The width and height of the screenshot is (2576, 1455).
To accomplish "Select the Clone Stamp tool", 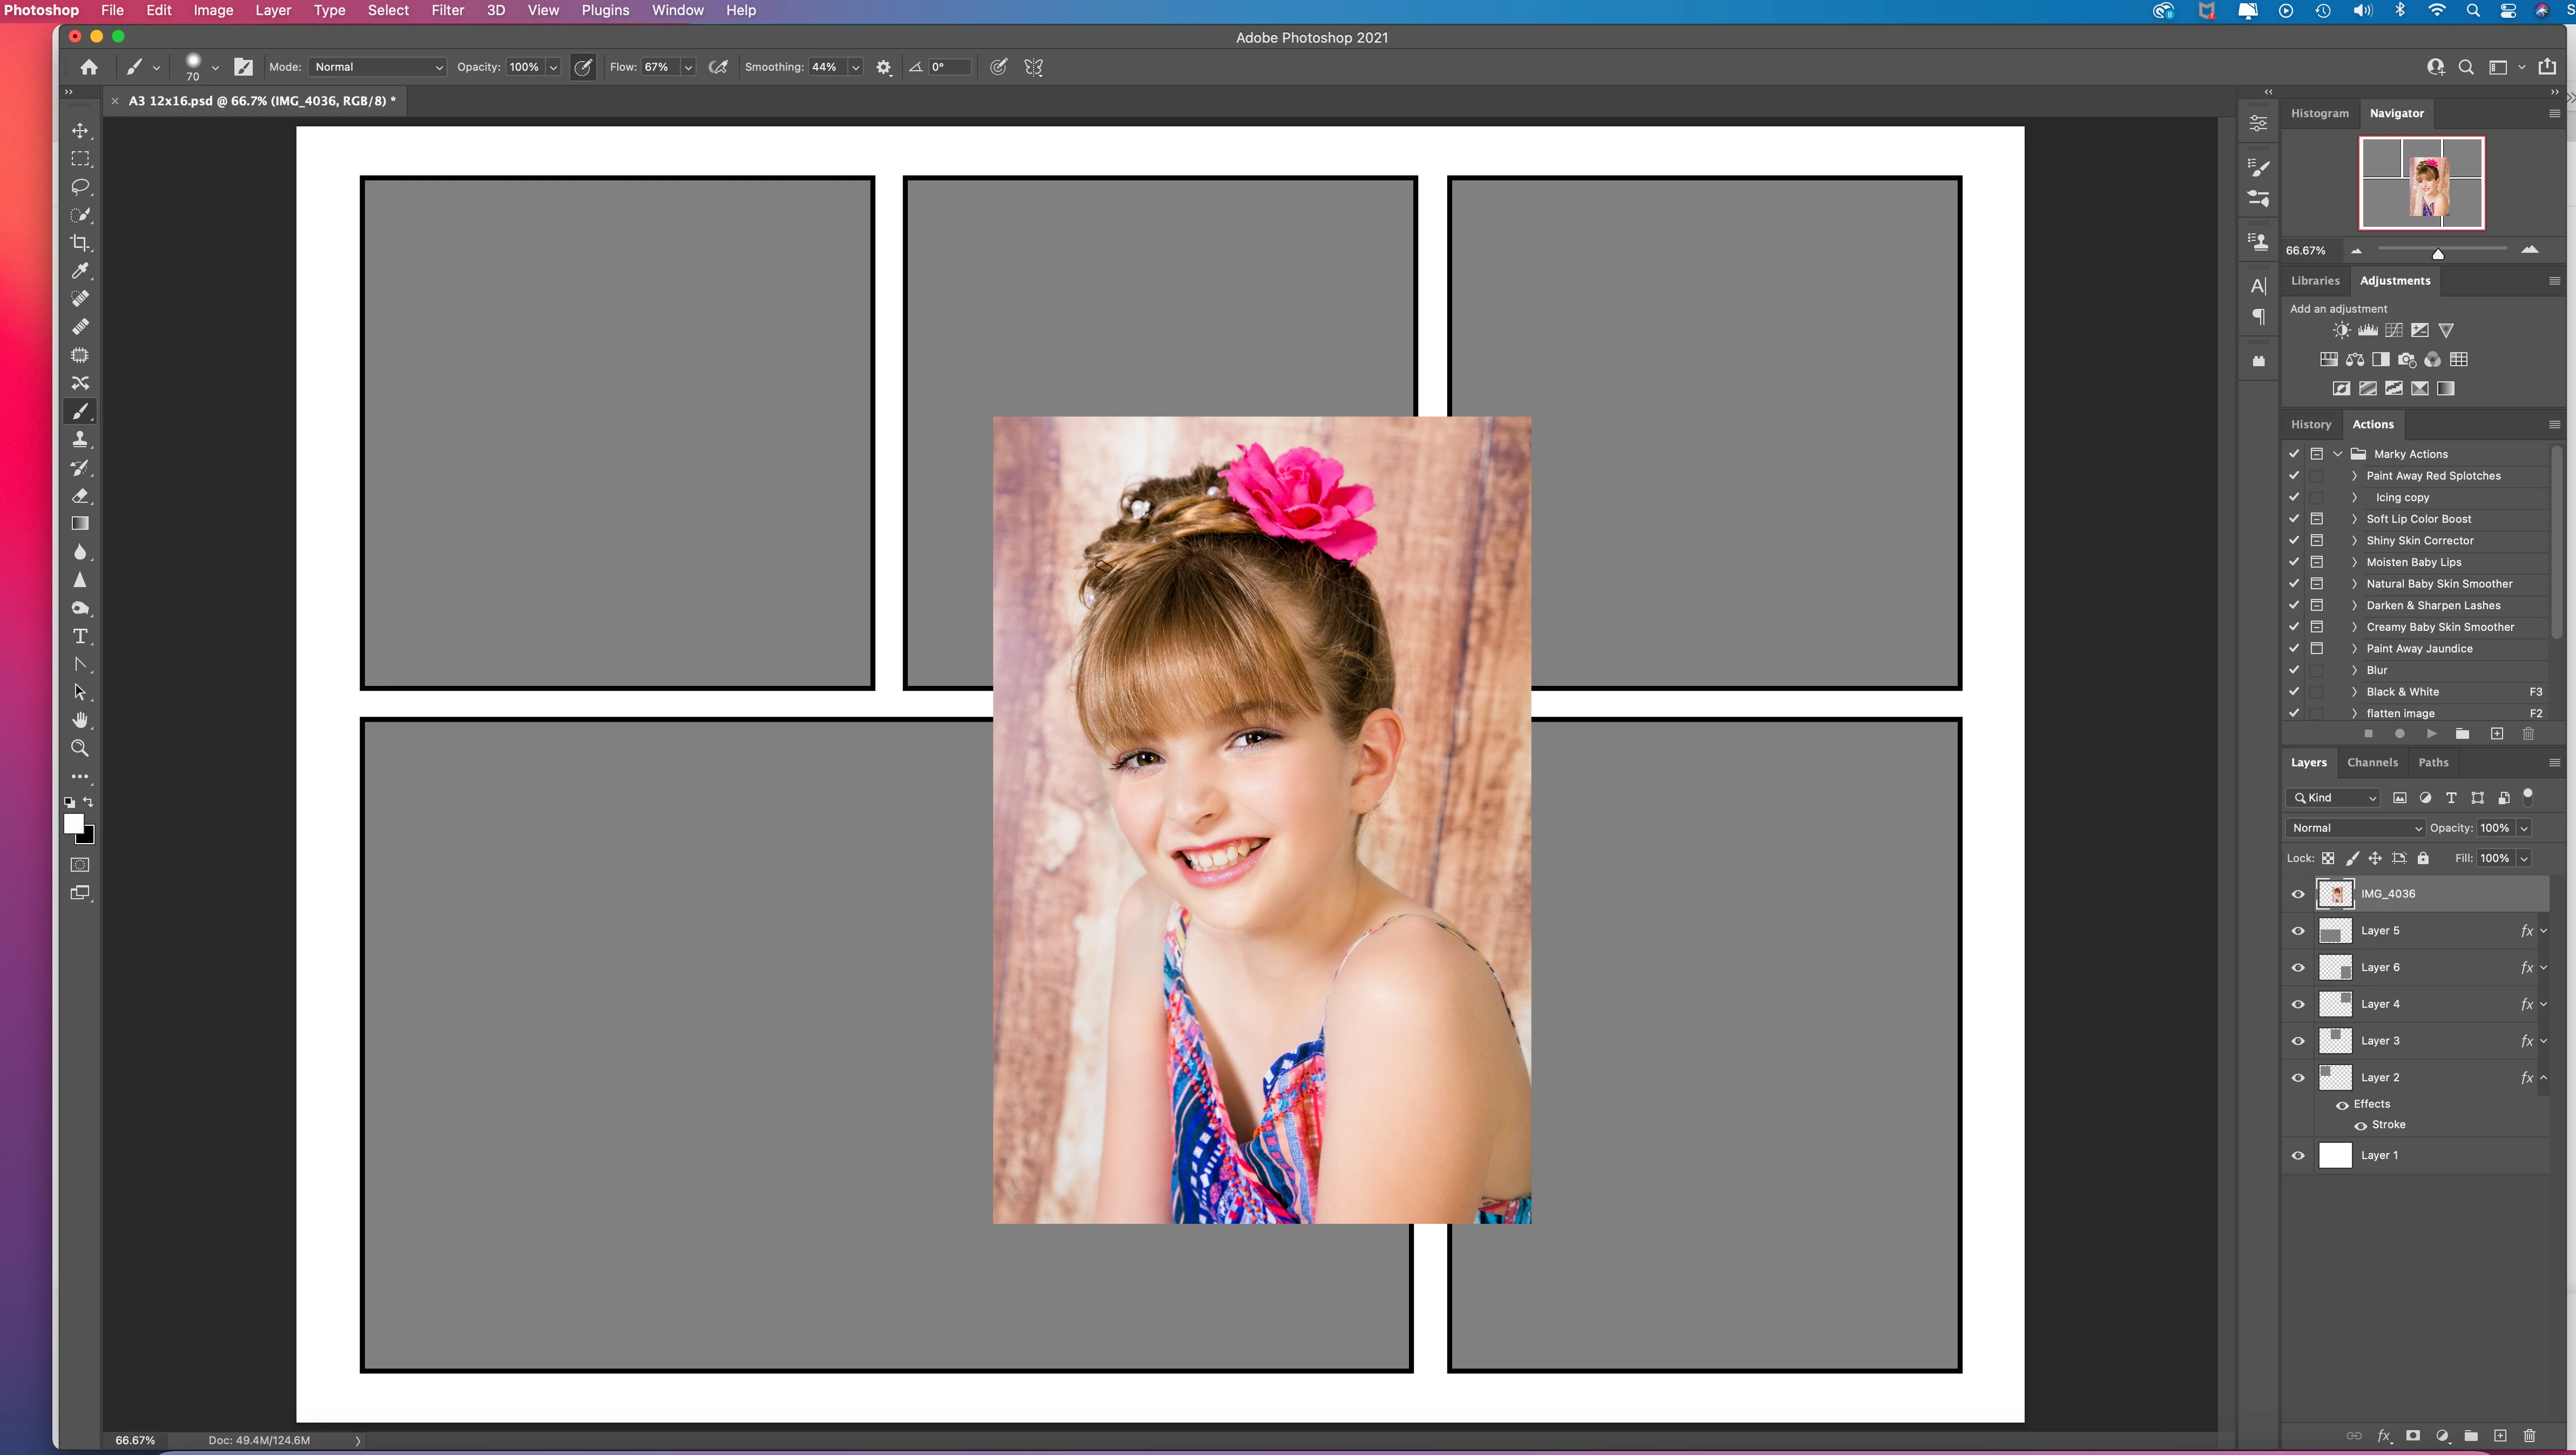I will click(80, 439).
